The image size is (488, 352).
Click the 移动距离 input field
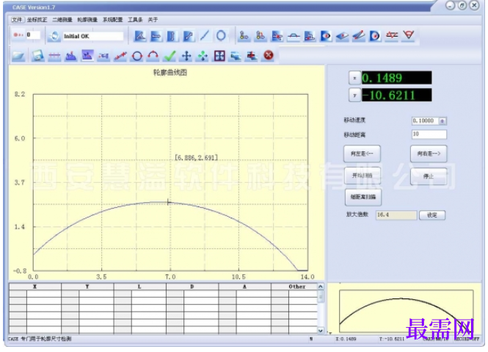(x=429, y=134)
